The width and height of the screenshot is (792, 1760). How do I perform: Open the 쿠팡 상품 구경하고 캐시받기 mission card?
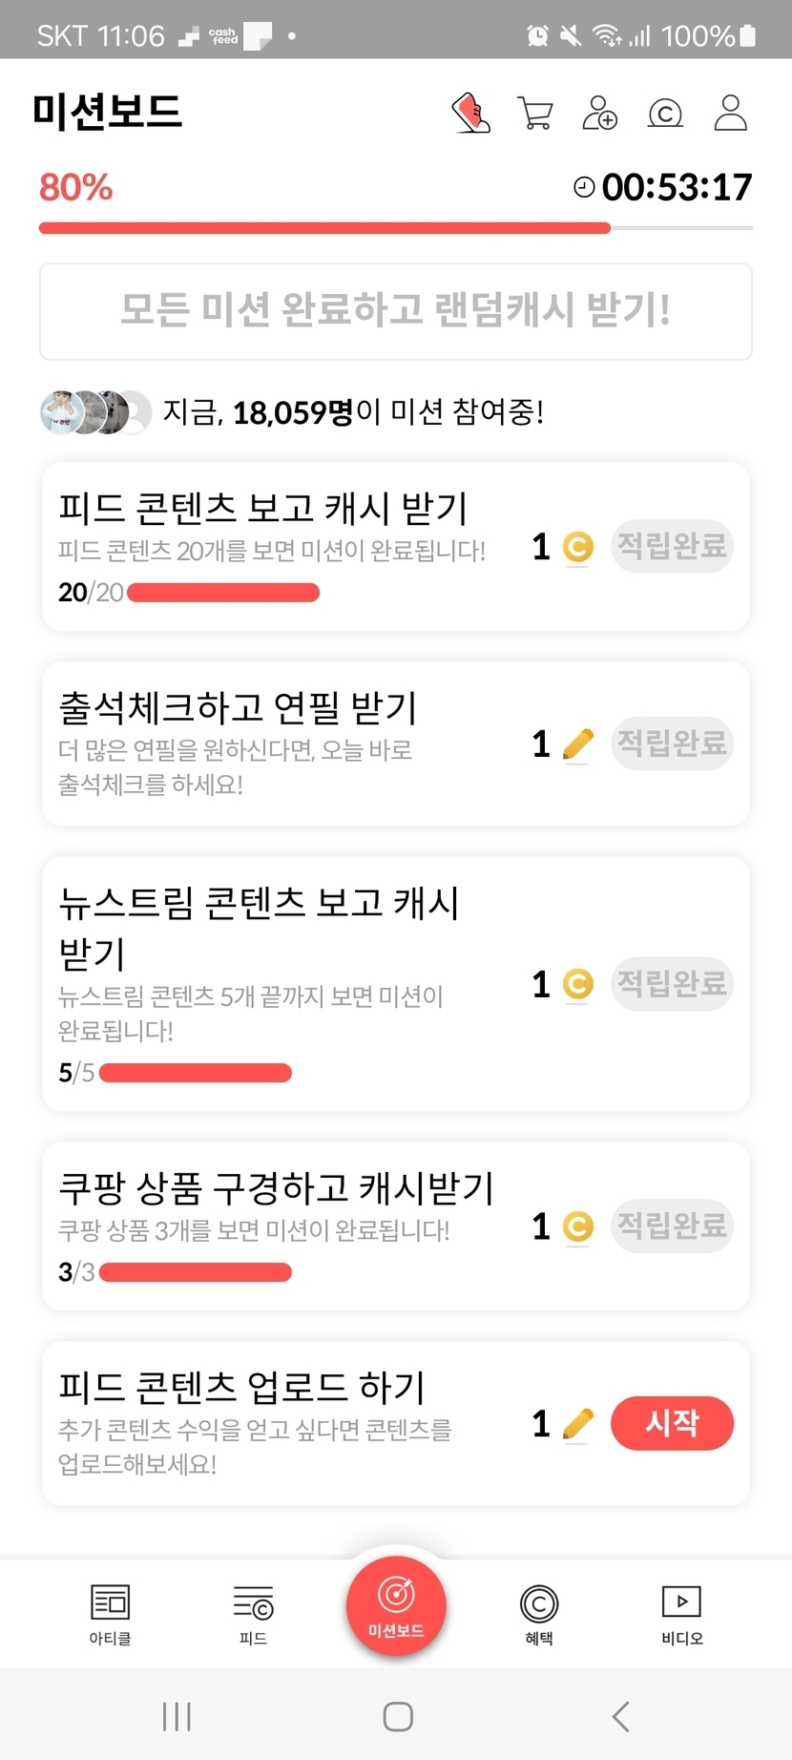[x=286, y=1226]
